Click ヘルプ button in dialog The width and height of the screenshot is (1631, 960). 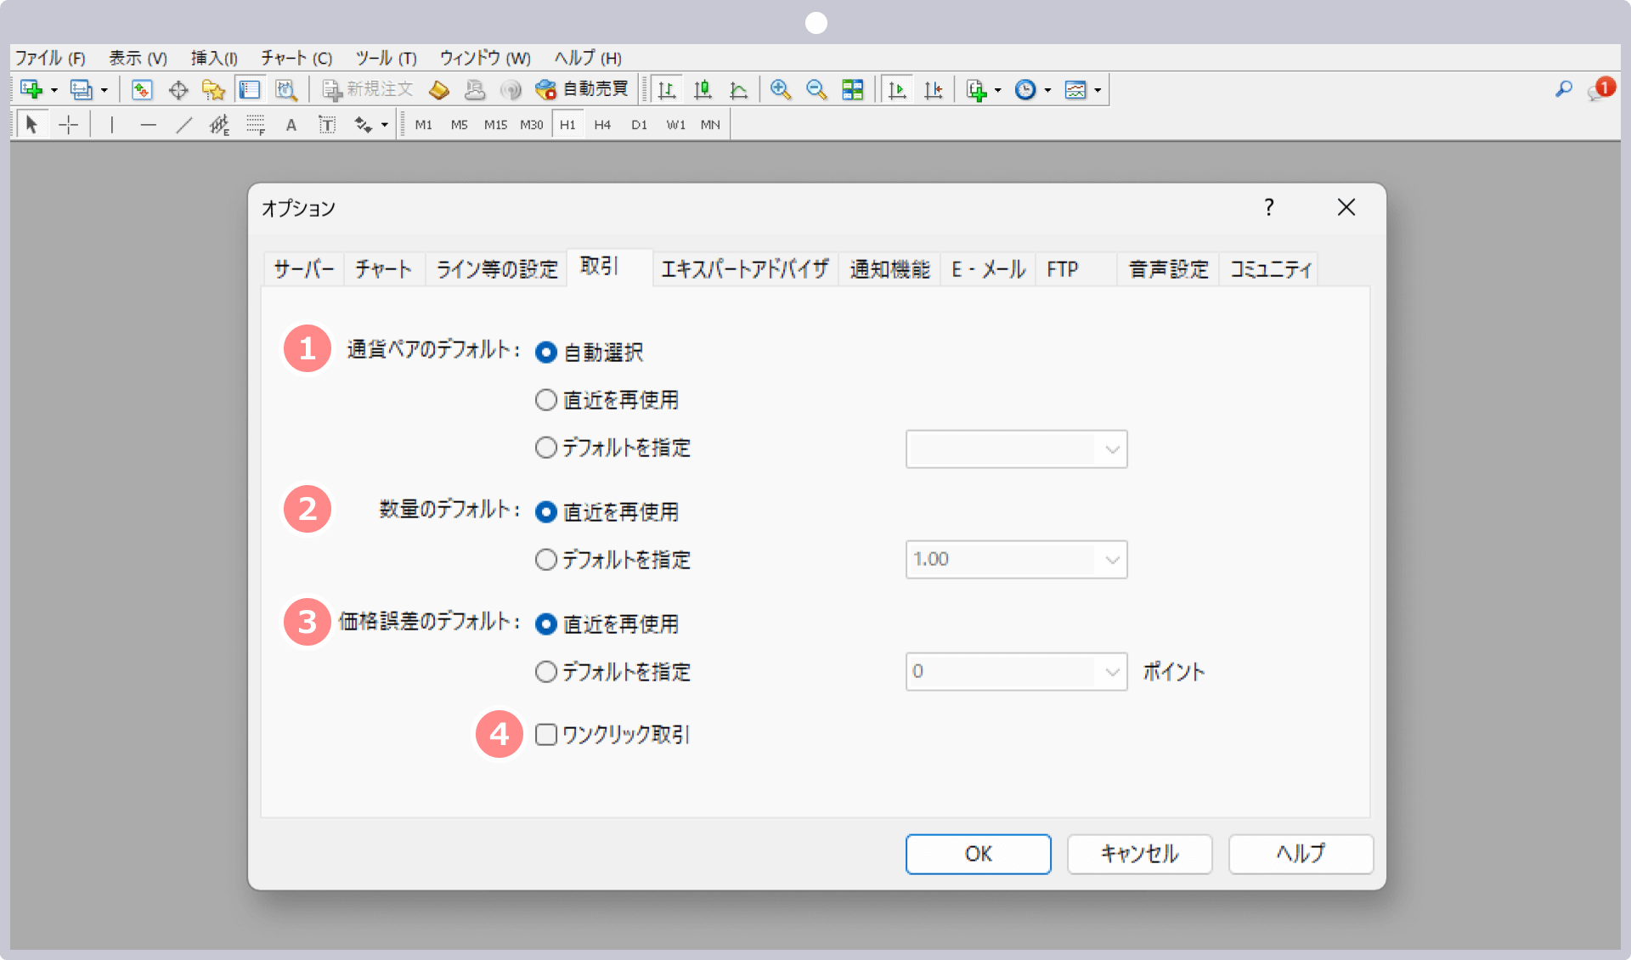click(x=1301, y=854)
